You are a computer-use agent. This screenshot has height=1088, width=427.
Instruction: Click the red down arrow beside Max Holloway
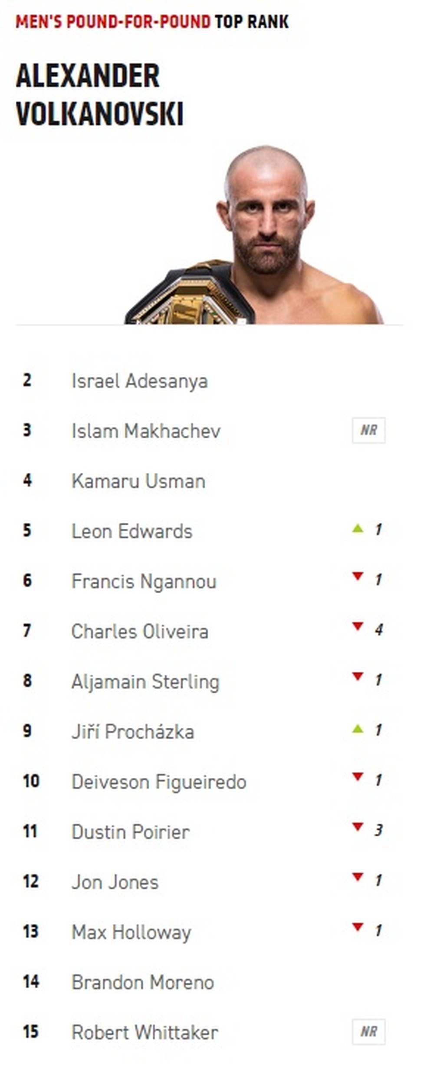coord(358,927)
